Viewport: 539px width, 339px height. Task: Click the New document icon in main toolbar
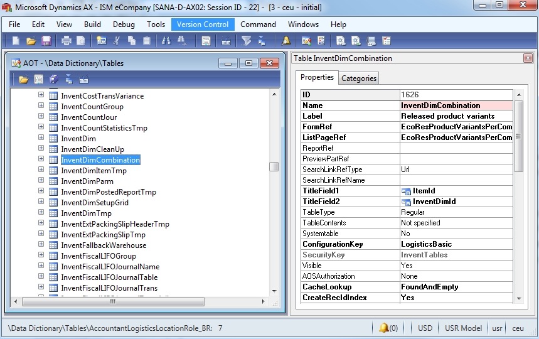(x=16, y=41)
